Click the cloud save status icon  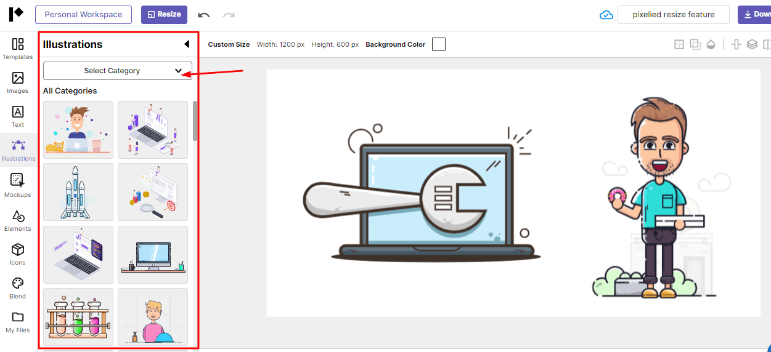[x=606, y=15]
